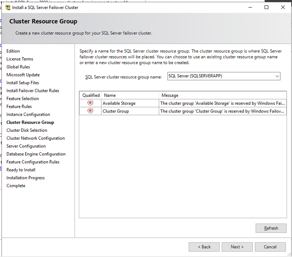Select the Microsoft Update step

pyautogui.click(x=23, y=75)
